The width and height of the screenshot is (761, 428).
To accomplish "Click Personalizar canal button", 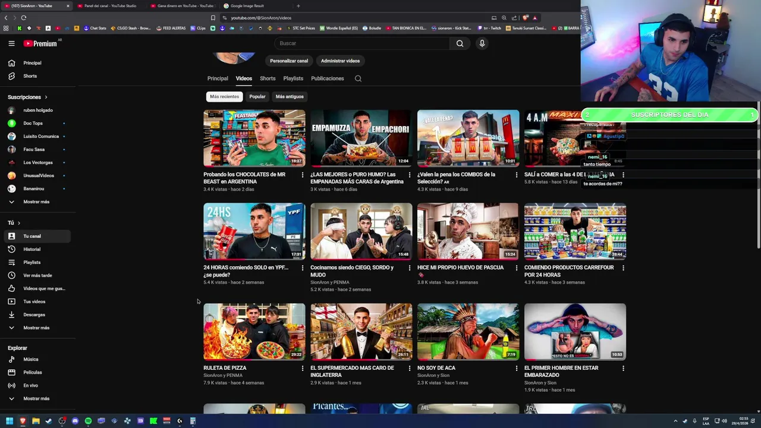I will 289,61.
